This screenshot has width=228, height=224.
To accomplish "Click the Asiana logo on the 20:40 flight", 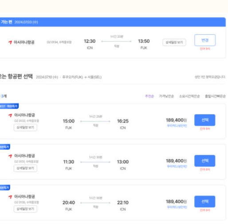I will coord(10,196).
